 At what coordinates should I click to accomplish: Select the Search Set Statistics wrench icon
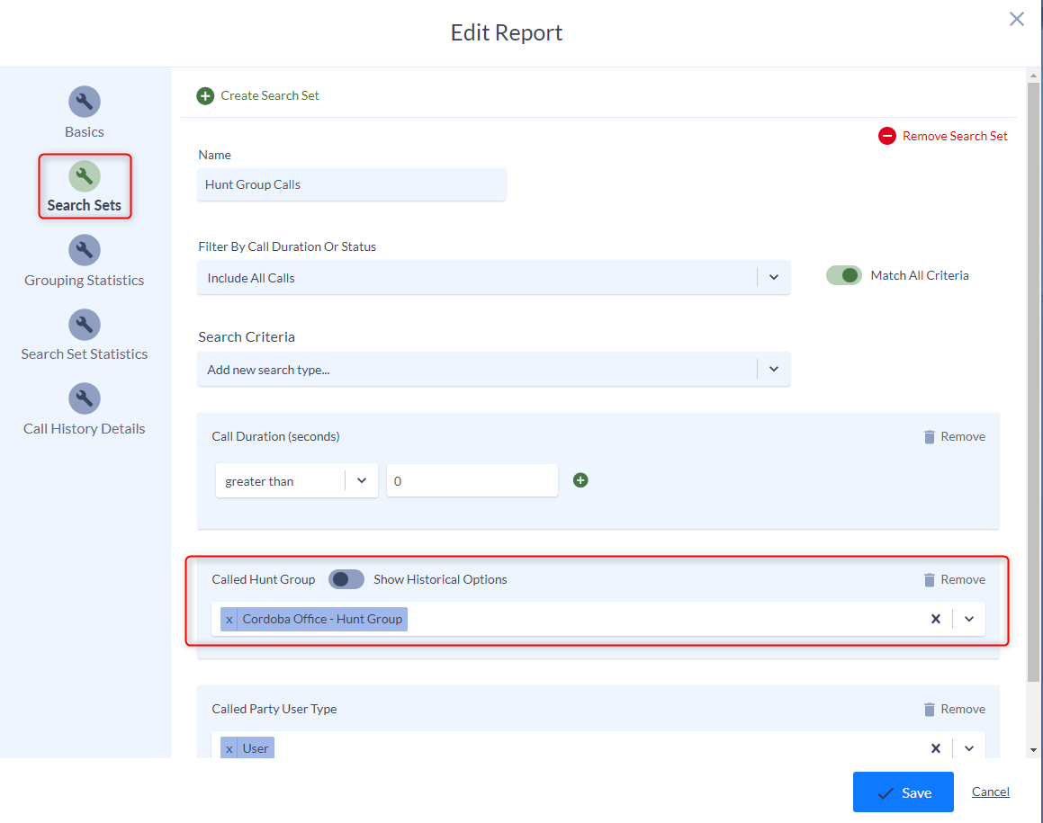(84, 324)
